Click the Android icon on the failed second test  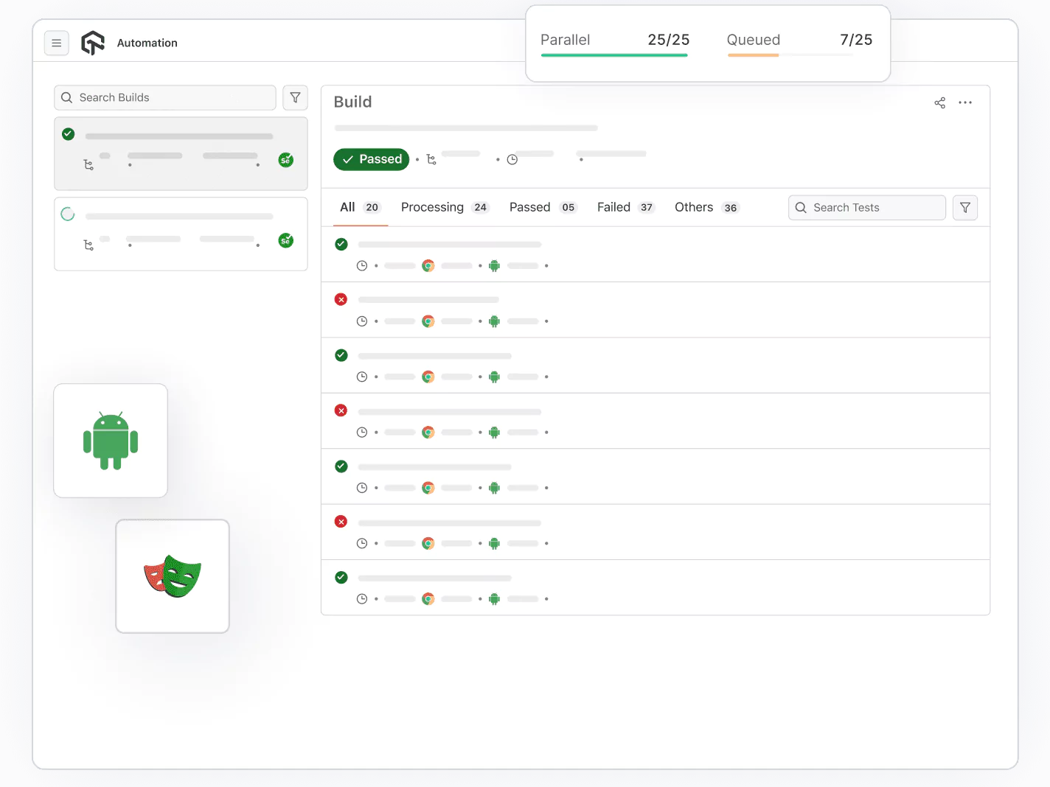(494, 321)
